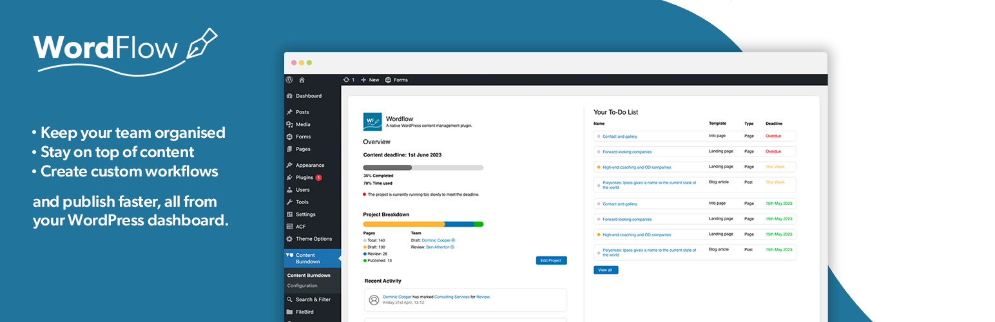Click the Search & Filter magnifier icon
Screen dimensions: 995x322
289,299
